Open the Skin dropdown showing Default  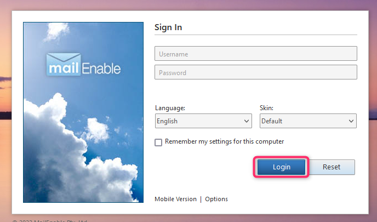tap(309, 121)
